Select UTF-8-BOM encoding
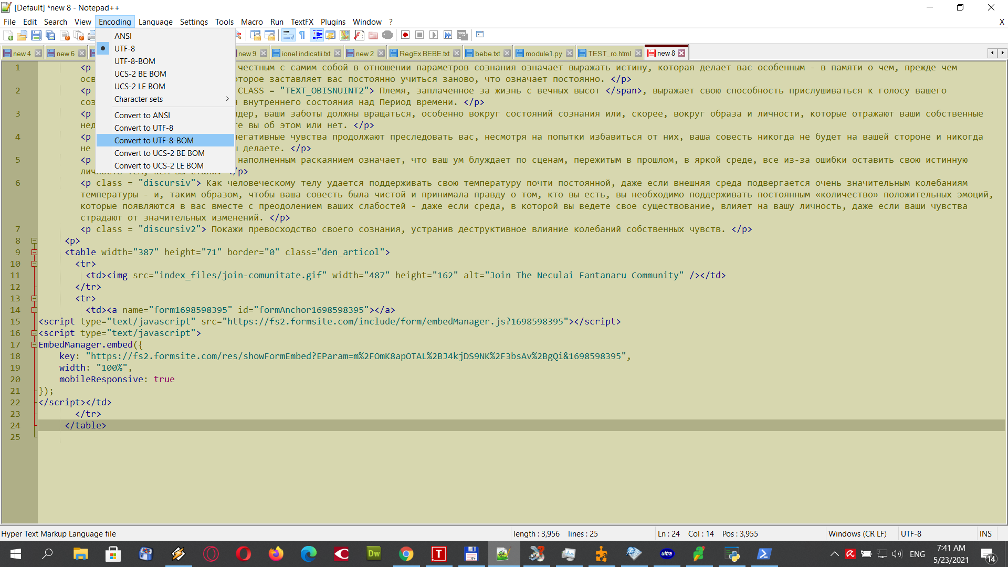This screenshot has width=1008, height=567. [165, 61]
